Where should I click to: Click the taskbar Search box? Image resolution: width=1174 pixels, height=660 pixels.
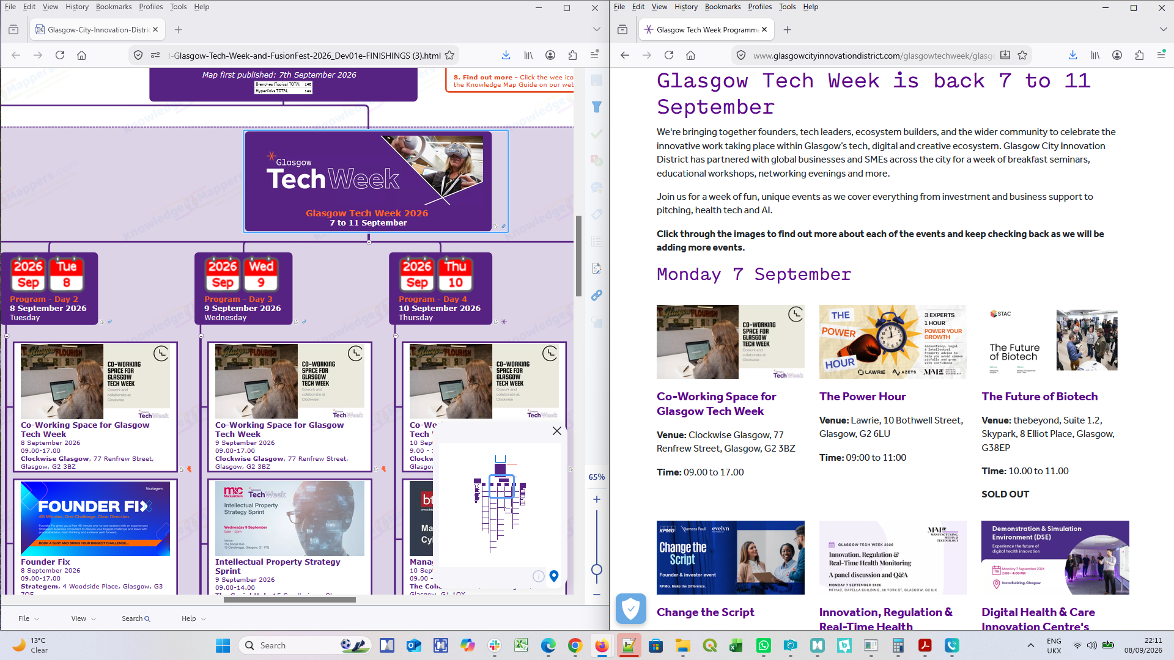[x=306, y=645]
